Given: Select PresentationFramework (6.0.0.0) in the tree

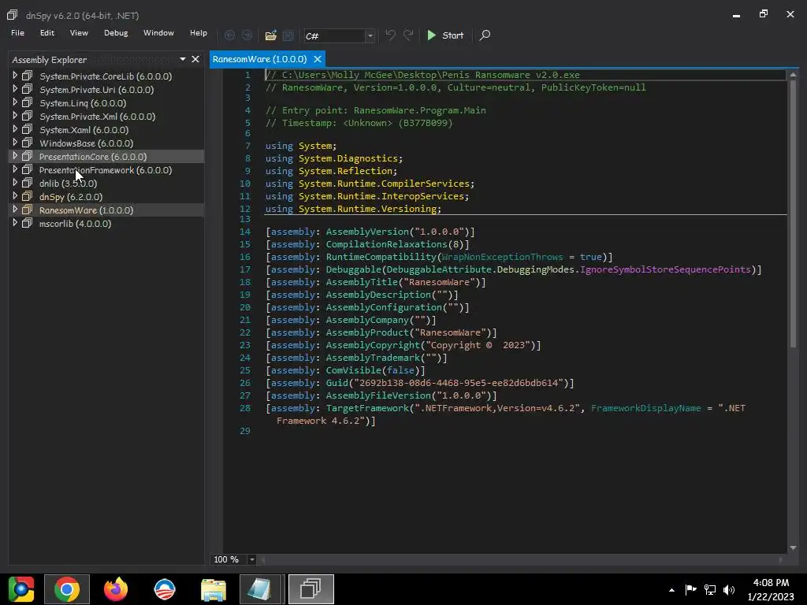Looking at the screenshot, I should point(106,170).
